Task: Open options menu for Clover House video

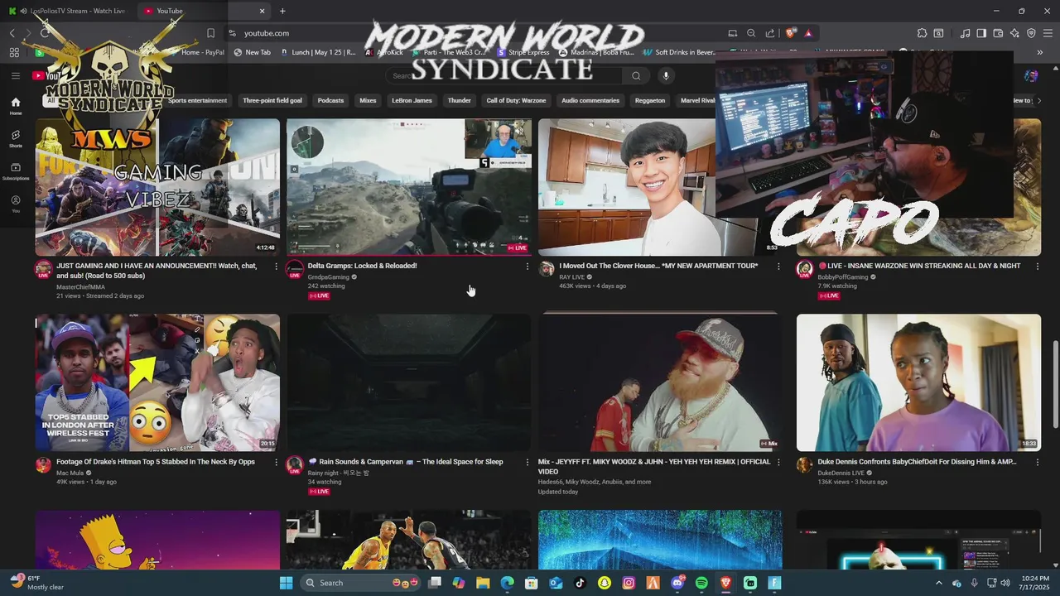Action: 778,267
